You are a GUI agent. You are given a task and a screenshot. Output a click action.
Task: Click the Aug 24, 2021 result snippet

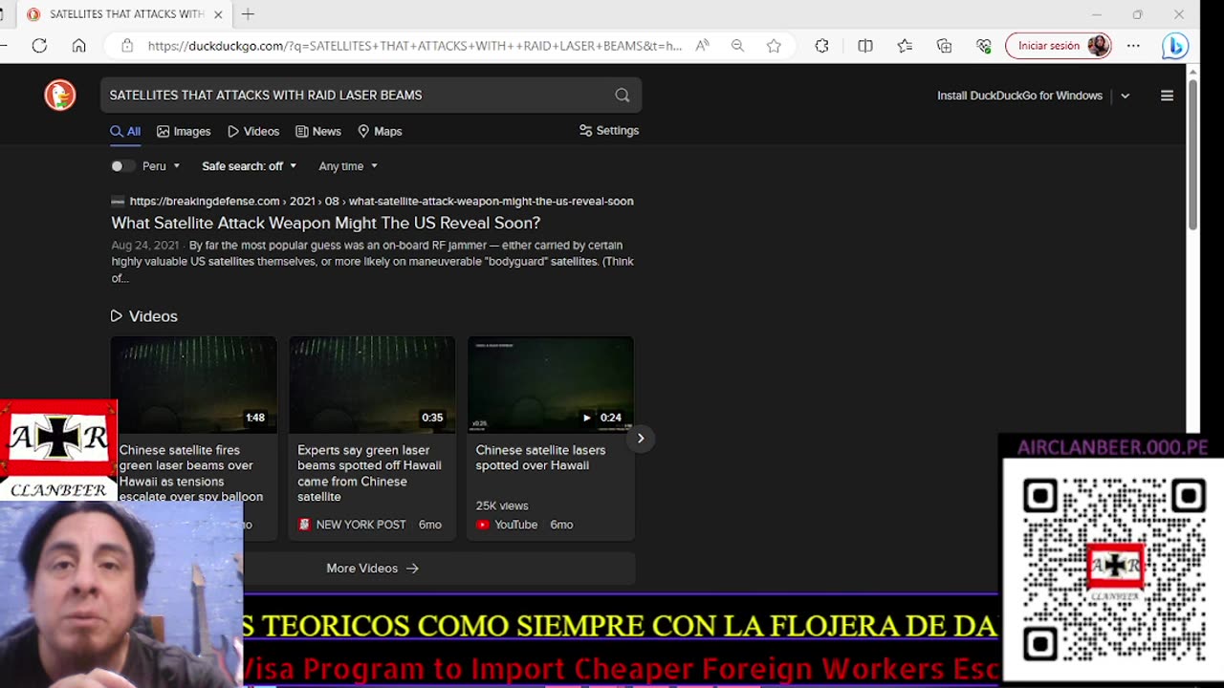373,262
